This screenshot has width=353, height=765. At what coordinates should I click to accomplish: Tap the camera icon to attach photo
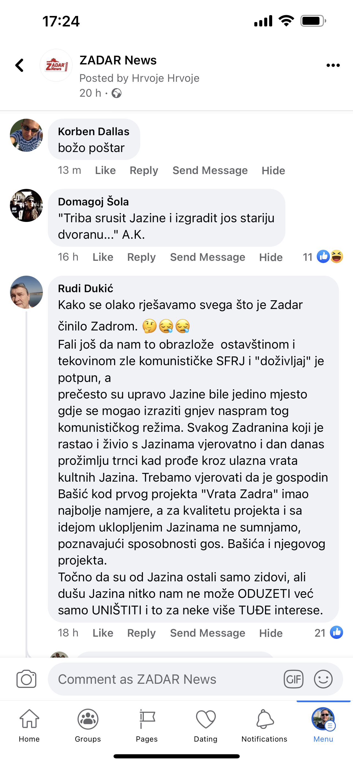pos(26,679)
